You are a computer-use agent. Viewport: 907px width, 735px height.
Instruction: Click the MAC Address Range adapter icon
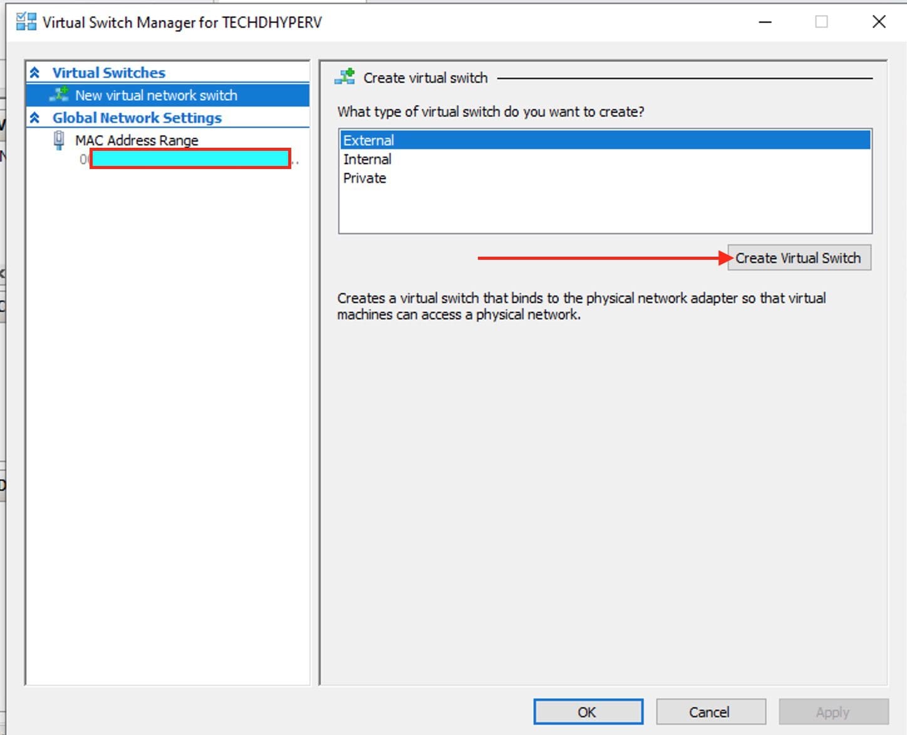[x=59, y=140]
